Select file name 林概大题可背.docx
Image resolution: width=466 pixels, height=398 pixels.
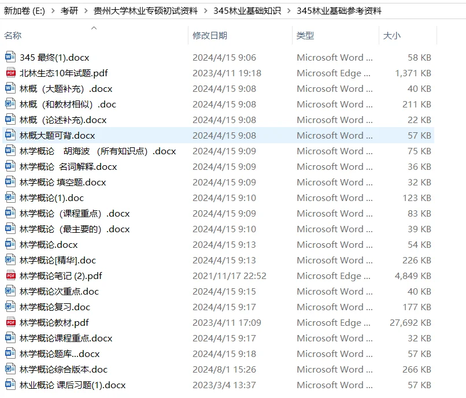[x=57, y=135]
